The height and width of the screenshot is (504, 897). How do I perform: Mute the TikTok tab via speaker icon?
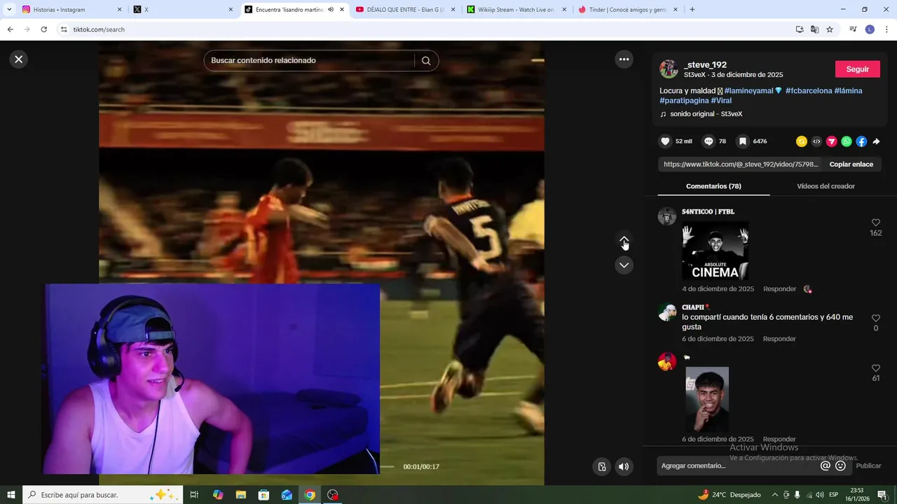(331, 10)
